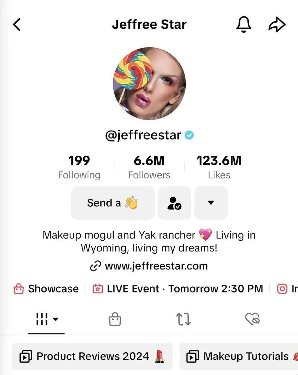Tap the Showcase shop icon

[x=19, y=289]
